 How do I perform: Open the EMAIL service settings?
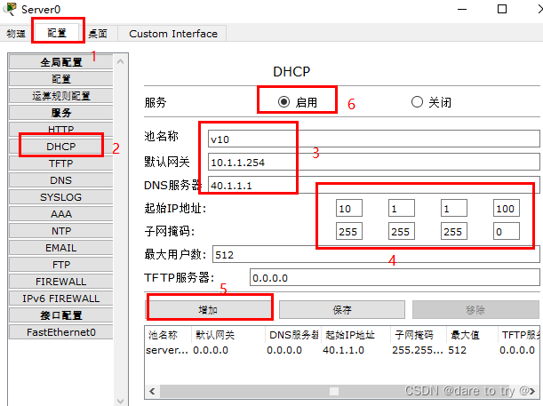[x=61, y=248]
